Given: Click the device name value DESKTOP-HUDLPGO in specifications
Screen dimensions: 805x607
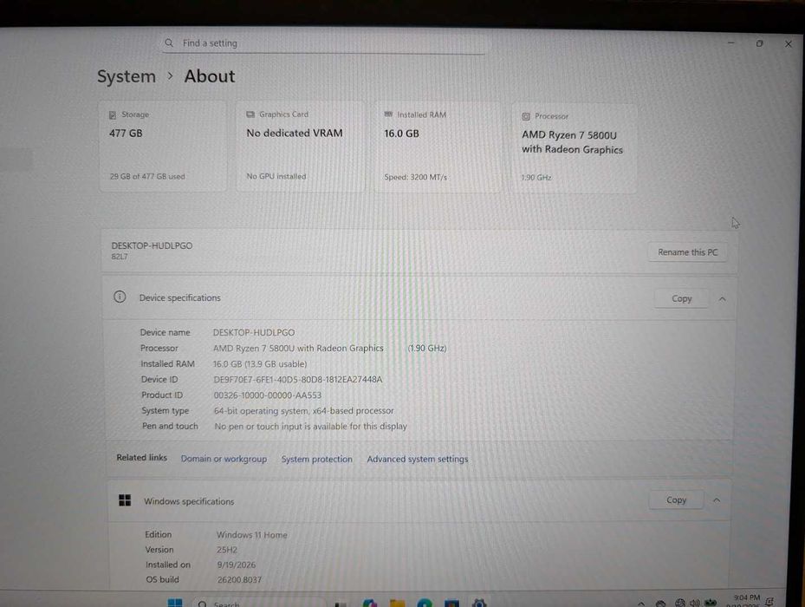Looking at the screenshot, I should tap(254, 332).
